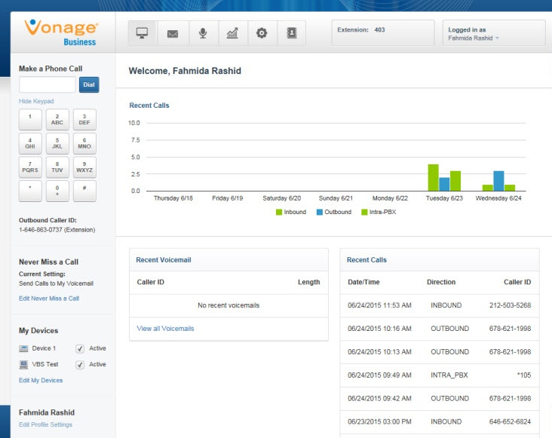
Task: Open the reports chart icon
Action: pos(232,33)
